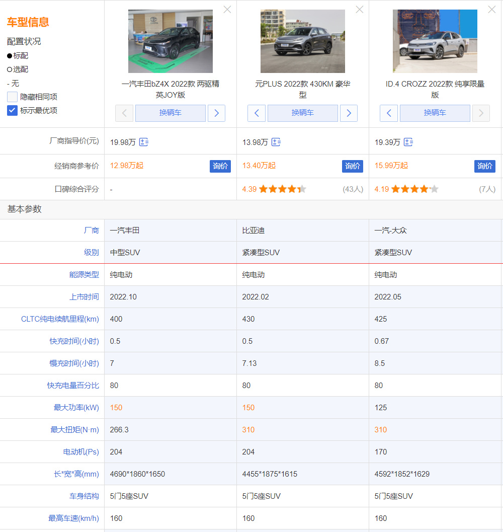
Task: Click 电动机(Ps) label
Action: pos(81,452)
